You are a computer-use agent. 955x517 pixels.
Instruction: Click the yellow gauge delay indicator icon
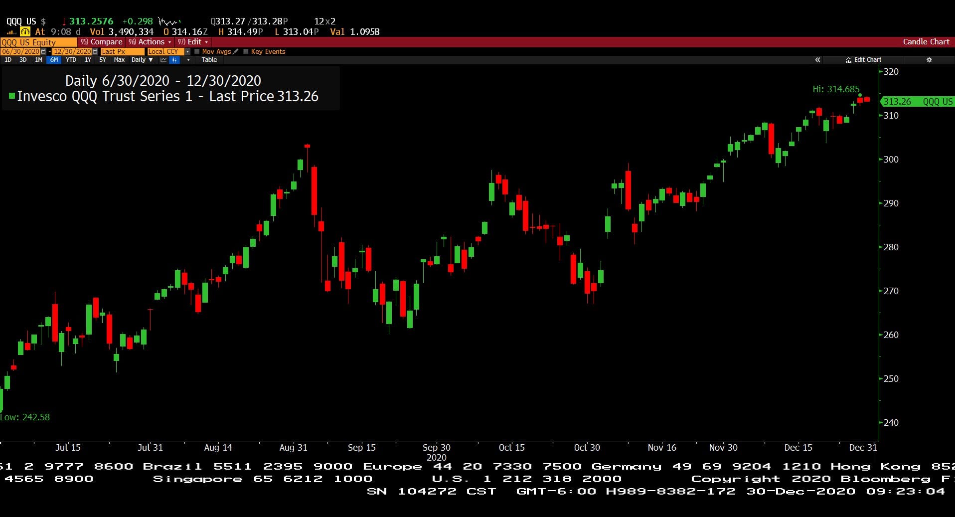click(25, 31)
